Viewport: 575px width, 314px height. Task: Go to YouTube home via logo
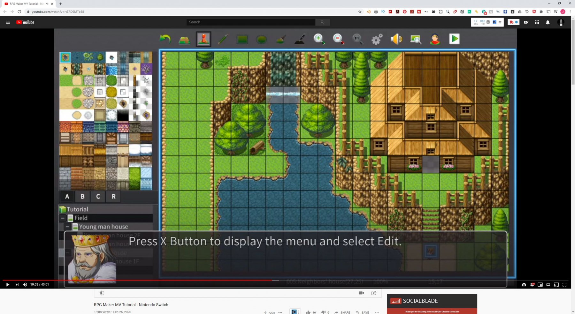[25, 22]
